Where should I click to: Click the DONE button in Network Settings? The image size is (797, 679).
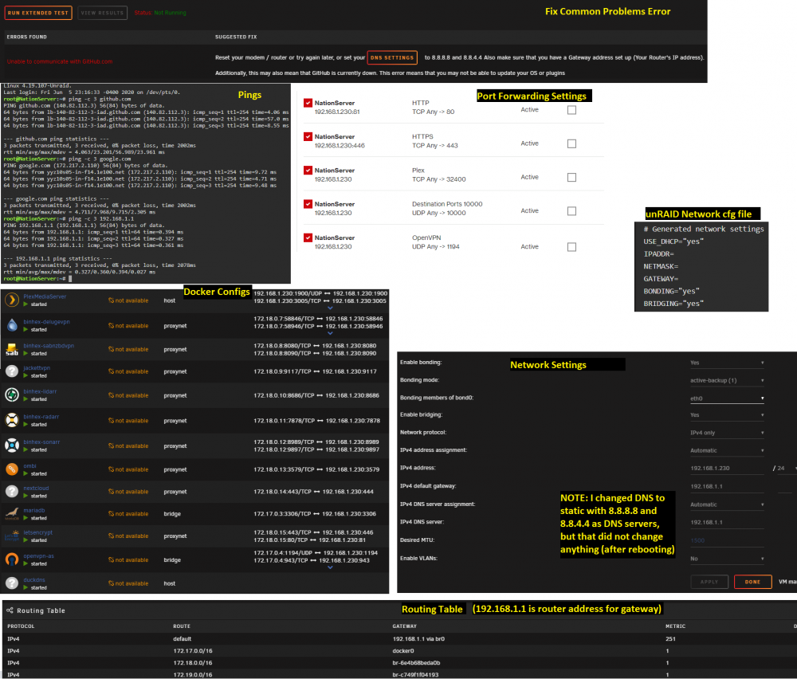coord(753,582)
